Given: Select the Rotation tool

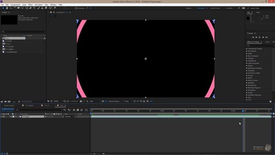Looking at the screenshot, I should (15, 8).
